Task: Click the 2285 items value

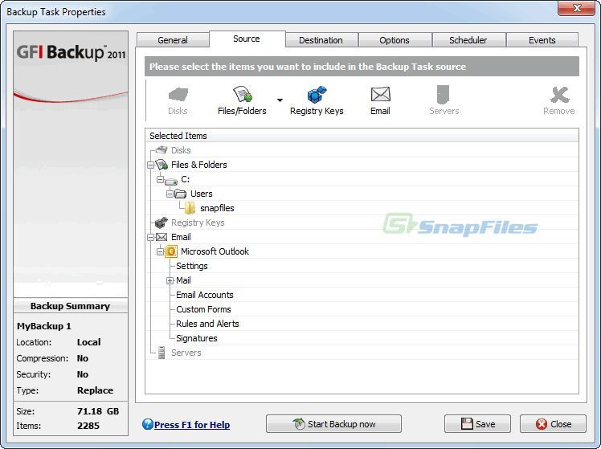Action: pos(88,426)
